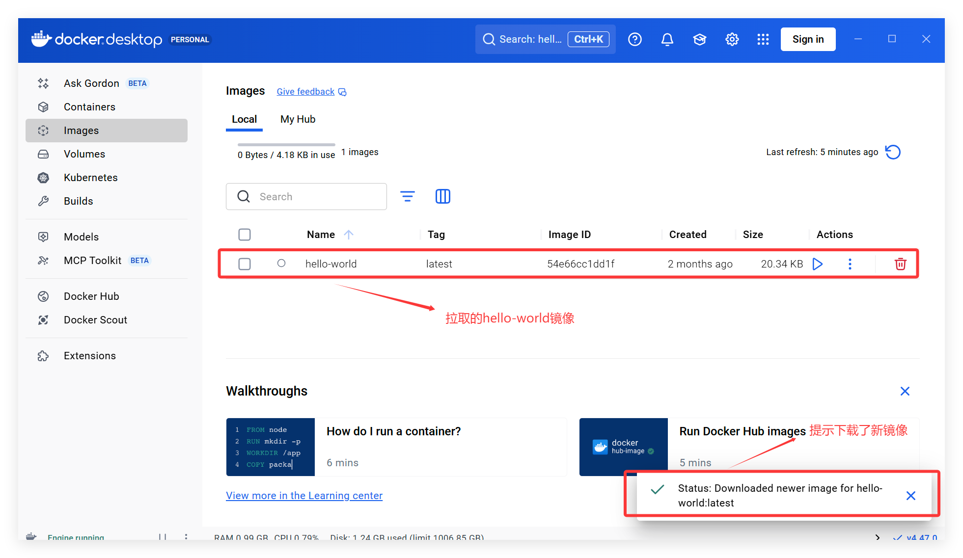Switch to the My Hub tab
This screenshot has width=963, height=558.
[x=298, y=119]
